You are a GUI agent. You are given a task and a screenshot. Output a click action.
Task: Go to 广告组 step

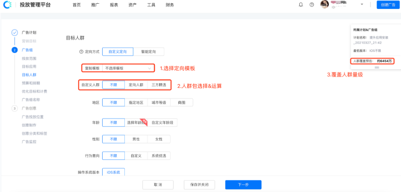pos(27,50)
